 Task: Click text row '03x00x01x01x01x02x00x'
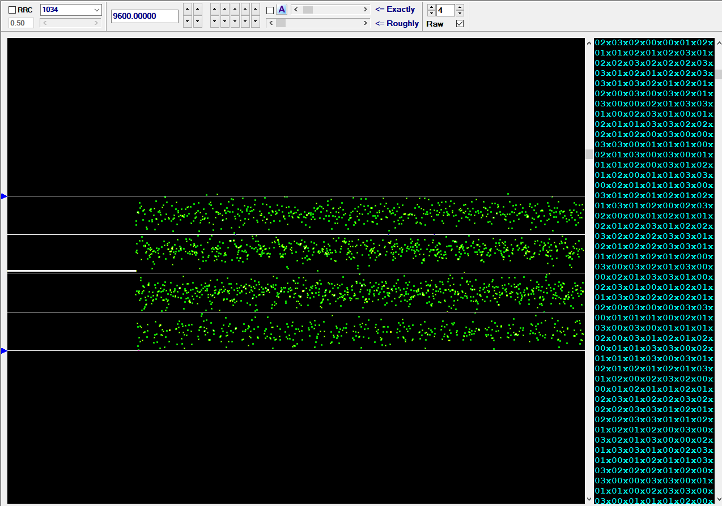coord(654,501)
